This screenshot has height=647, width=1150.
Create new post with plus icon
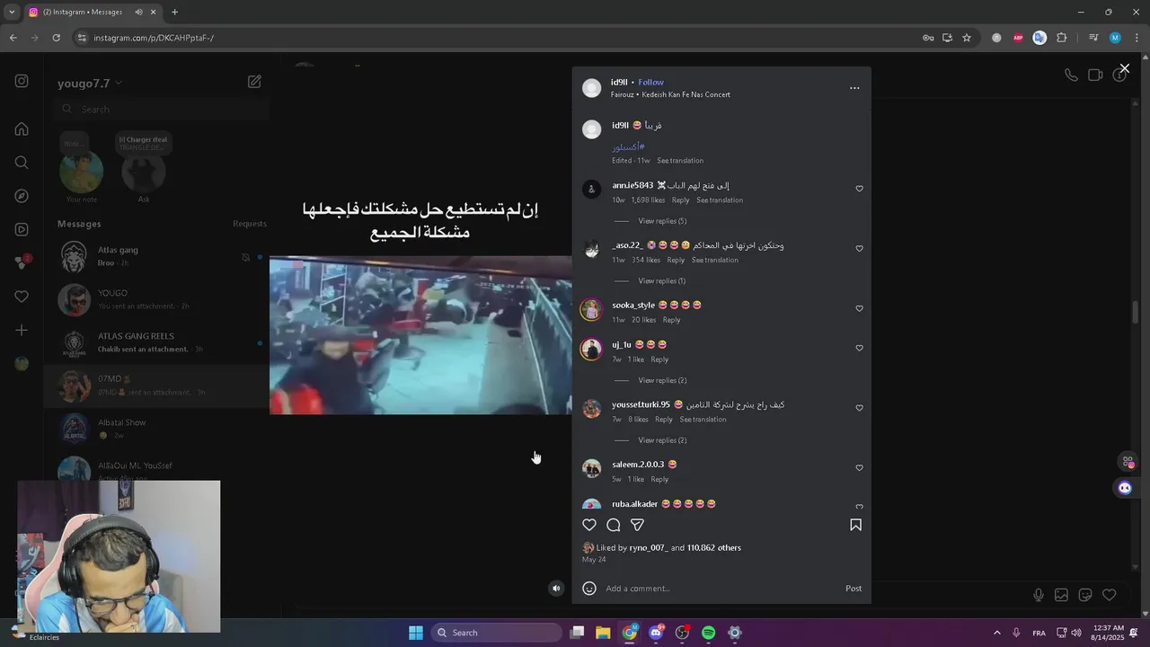(22, 330)
